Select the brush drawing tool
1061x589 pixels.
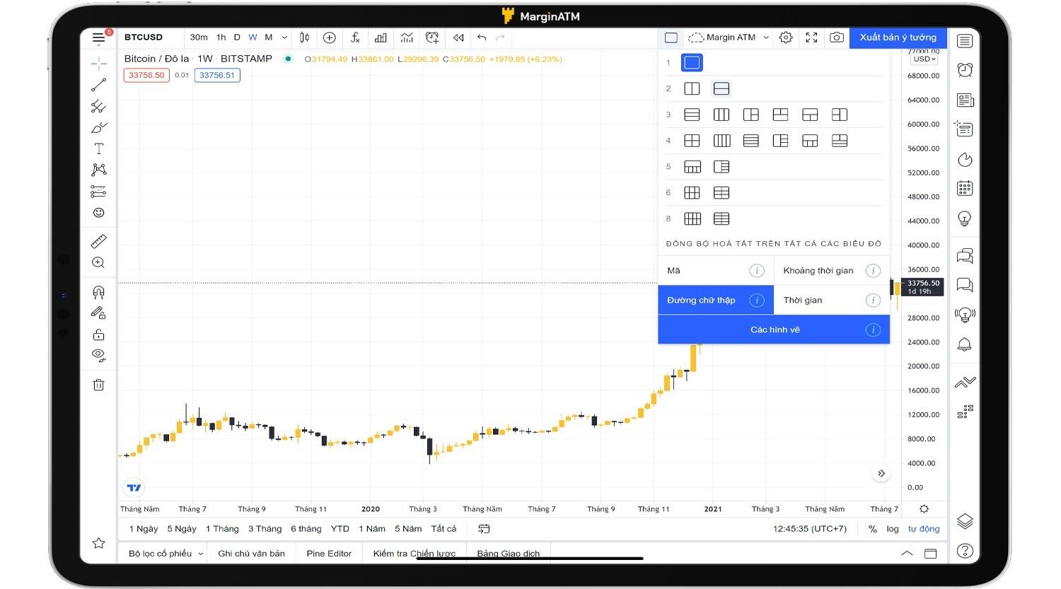click(x=98, y=128)
